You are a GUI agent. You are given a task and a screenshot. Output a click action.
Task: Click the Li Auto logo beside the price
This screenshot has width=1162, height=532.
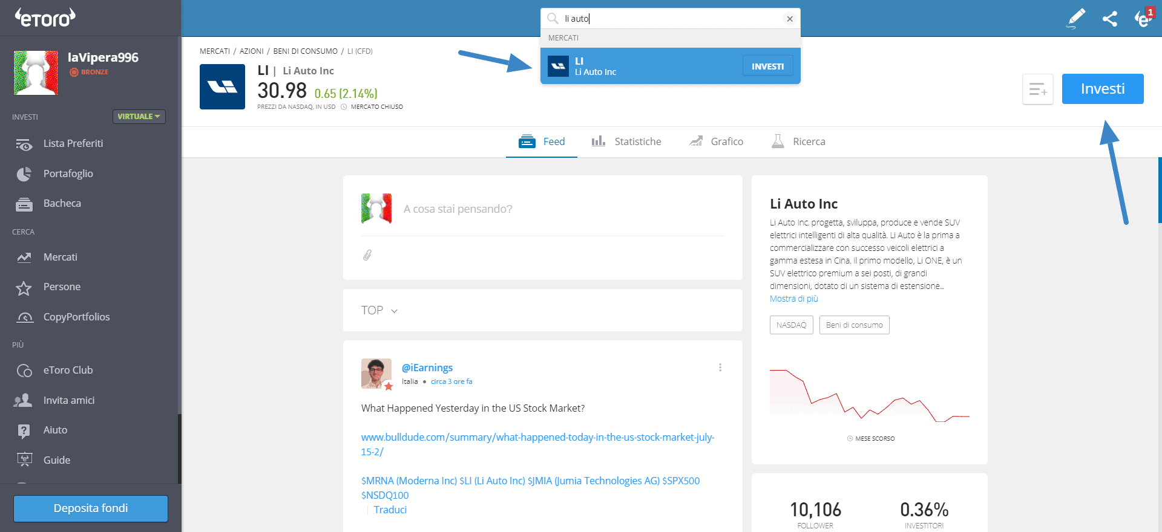point(222,87)
